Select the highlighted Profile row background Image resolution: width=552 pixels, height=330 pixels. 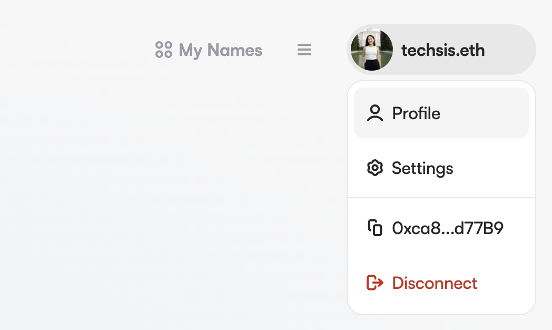[441, 113]
